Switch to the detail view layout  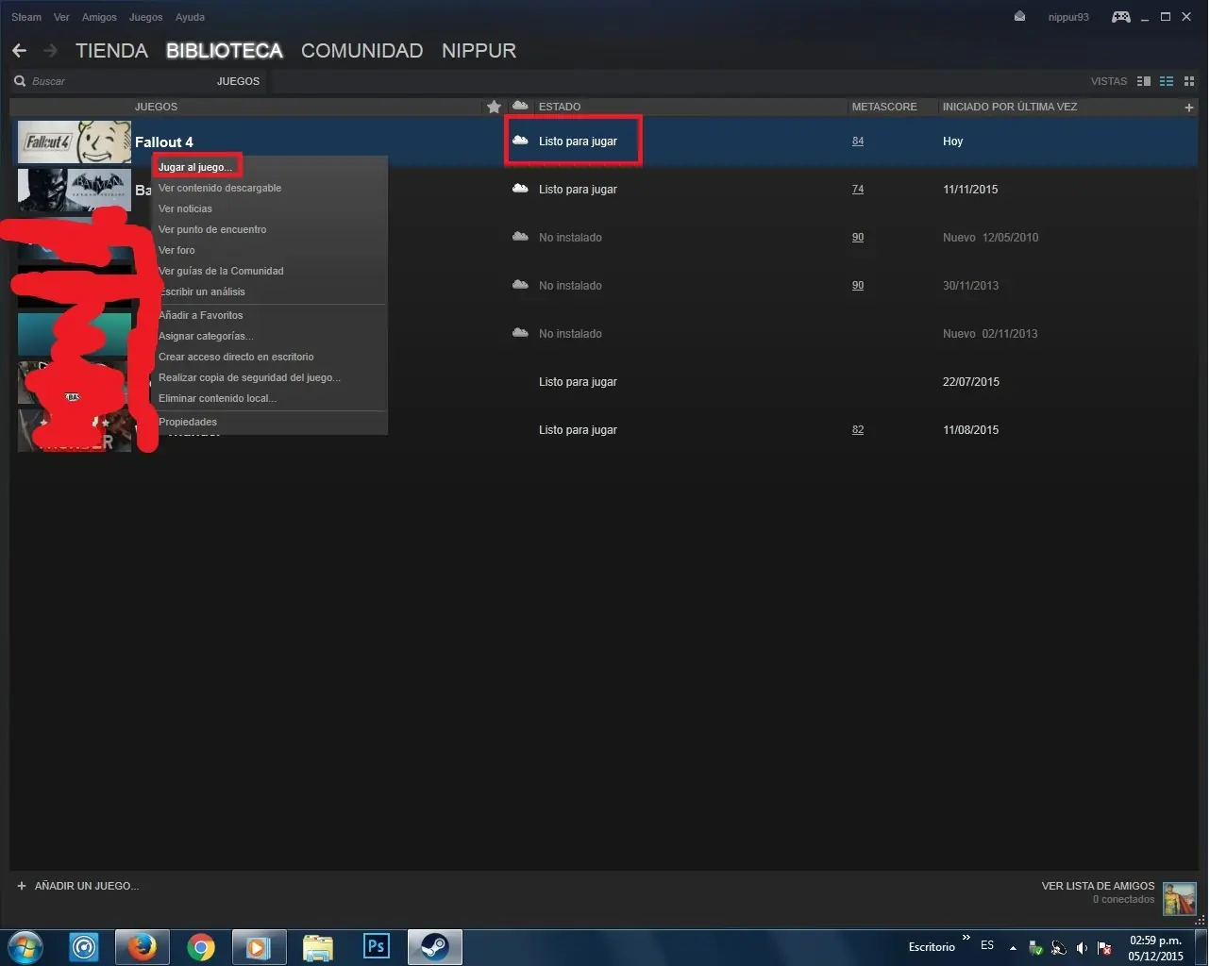pos(1144,81)
